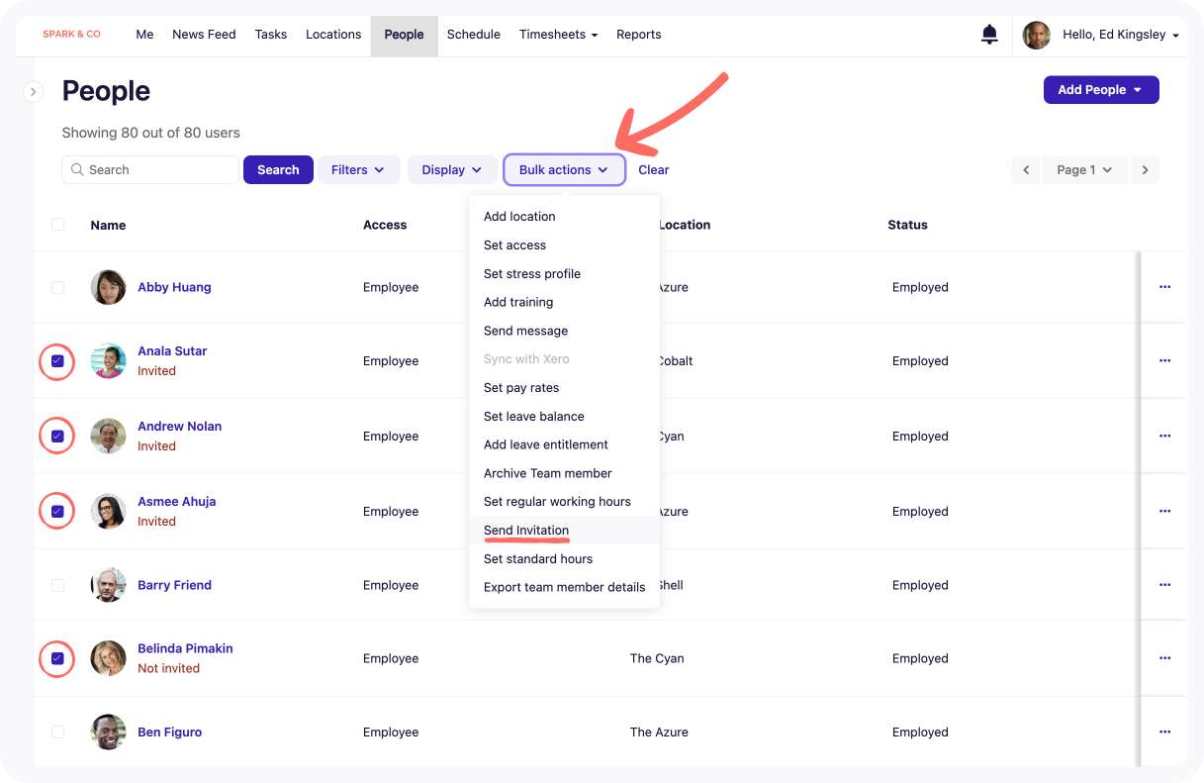Check the select-all checkbox in the header

pyautogui.click(x=57, y=225)
